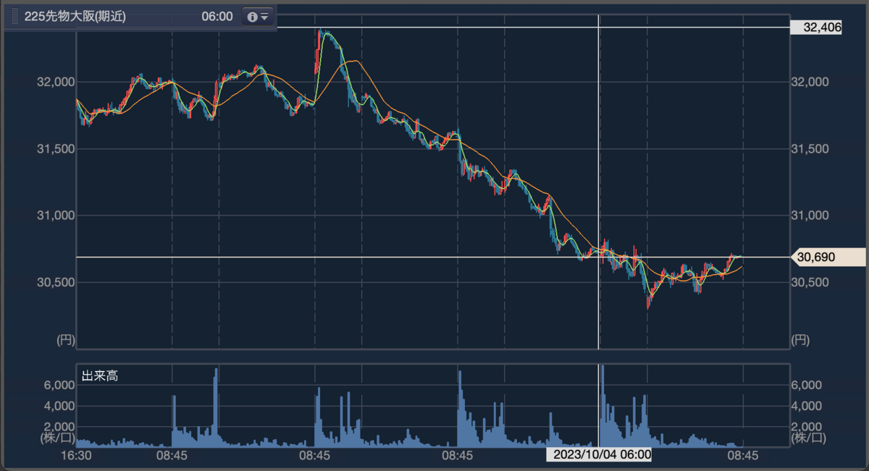Image resolution: width=869 pixels, height=471 pixels.
Task: Click the left volume axis 4,000 label
Action: (59, 406)
